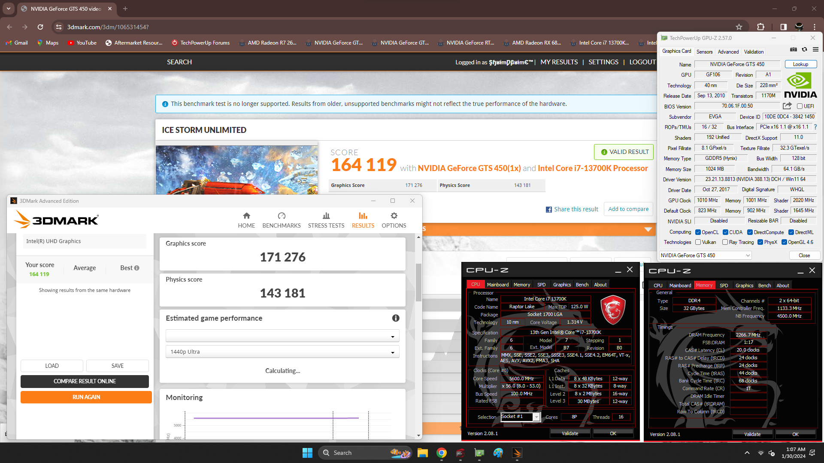Image resolution: width=824 pixels, height=463 pixels.
Task: Click Bus Interface question mark icon
Action: [x=815, y=127]
